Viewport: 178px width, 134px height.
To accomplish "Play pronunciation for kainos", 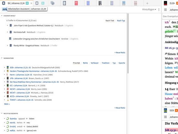I will 24,123.
